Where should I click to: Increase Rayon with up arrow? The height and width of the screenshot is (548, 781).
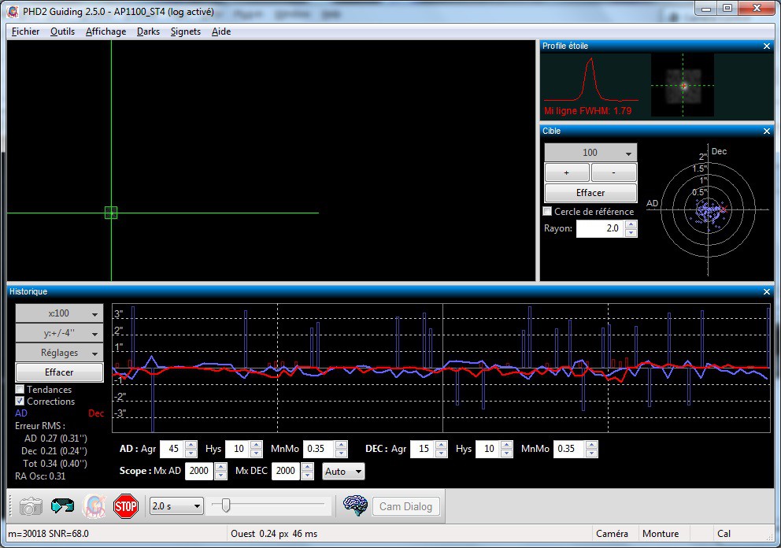point(631,224)
